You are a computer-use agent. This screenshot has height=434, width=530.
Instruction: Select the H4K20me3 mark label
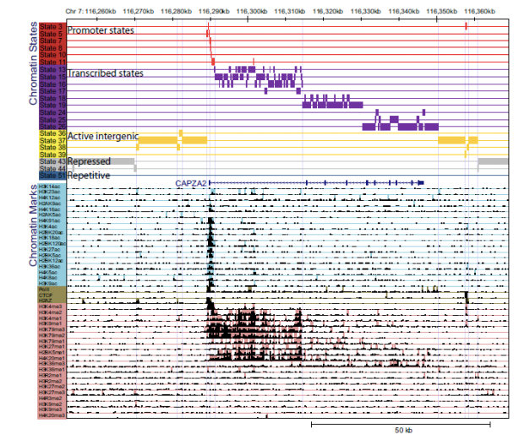click(x=52, y=415)
